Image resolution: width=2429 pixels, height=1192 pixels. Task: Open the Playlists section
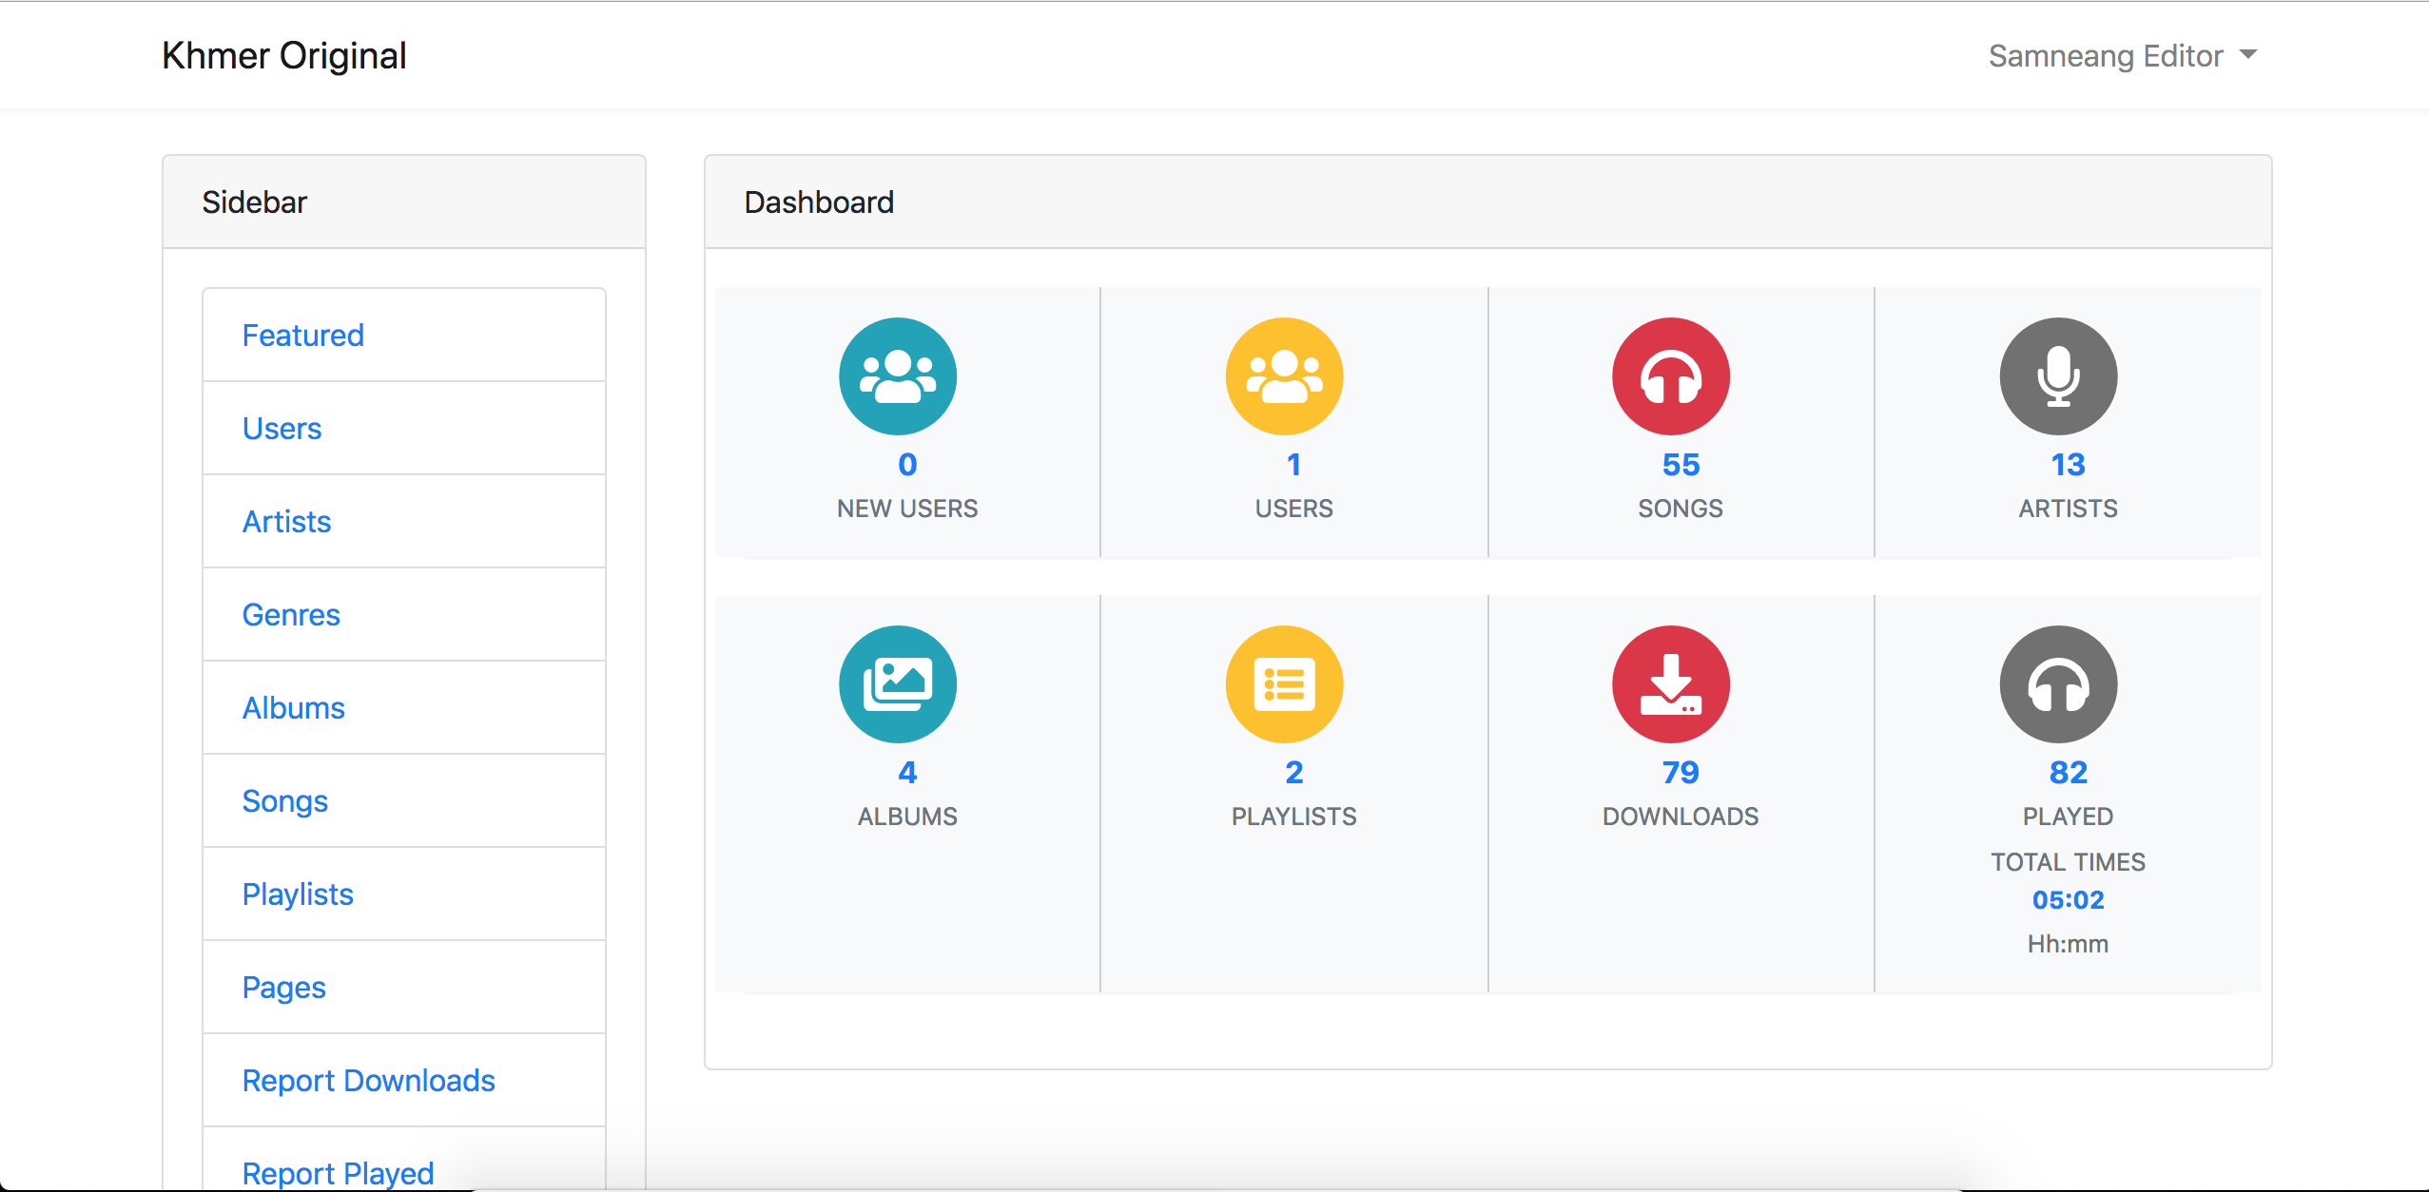pyautogui.click(x=296, y=894)
